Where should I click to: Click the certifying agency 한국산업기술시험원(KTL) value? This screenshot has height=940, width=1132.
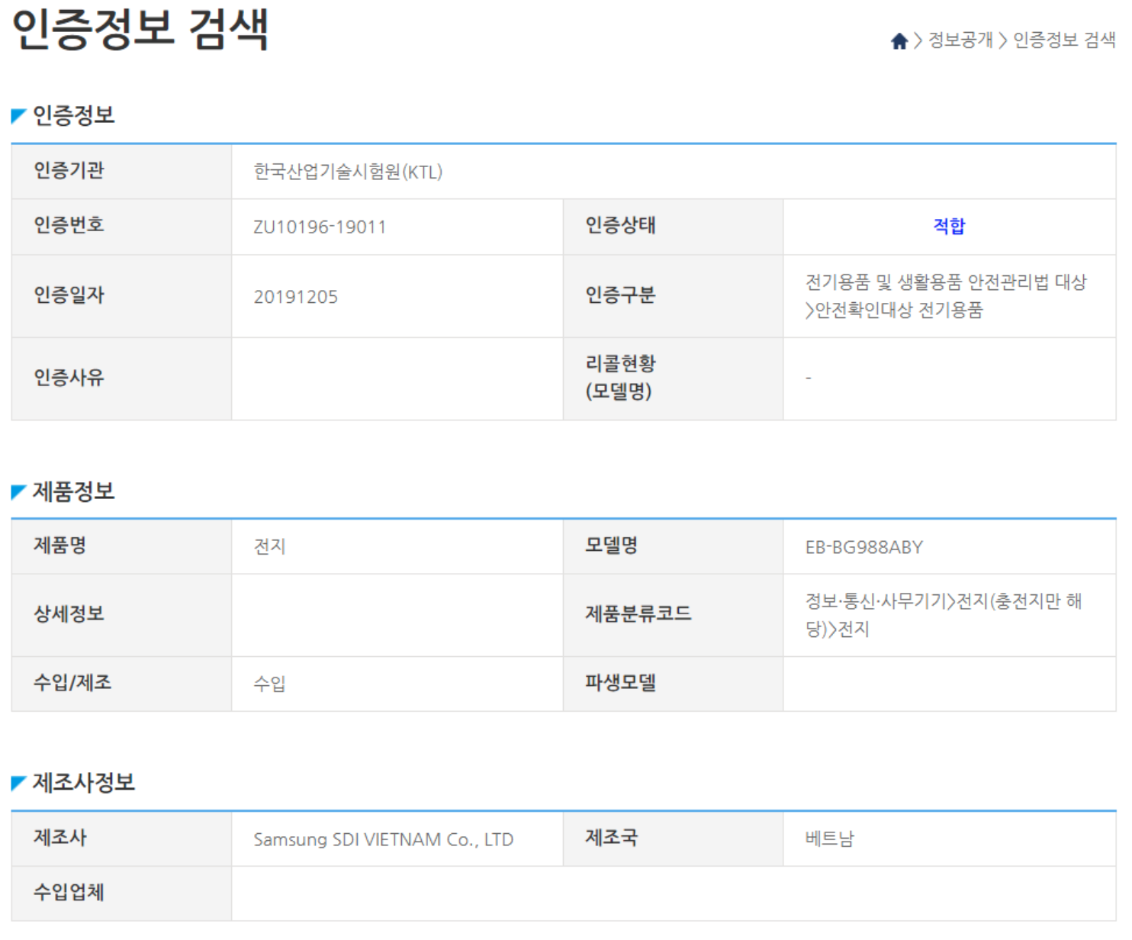pos(348,172)
